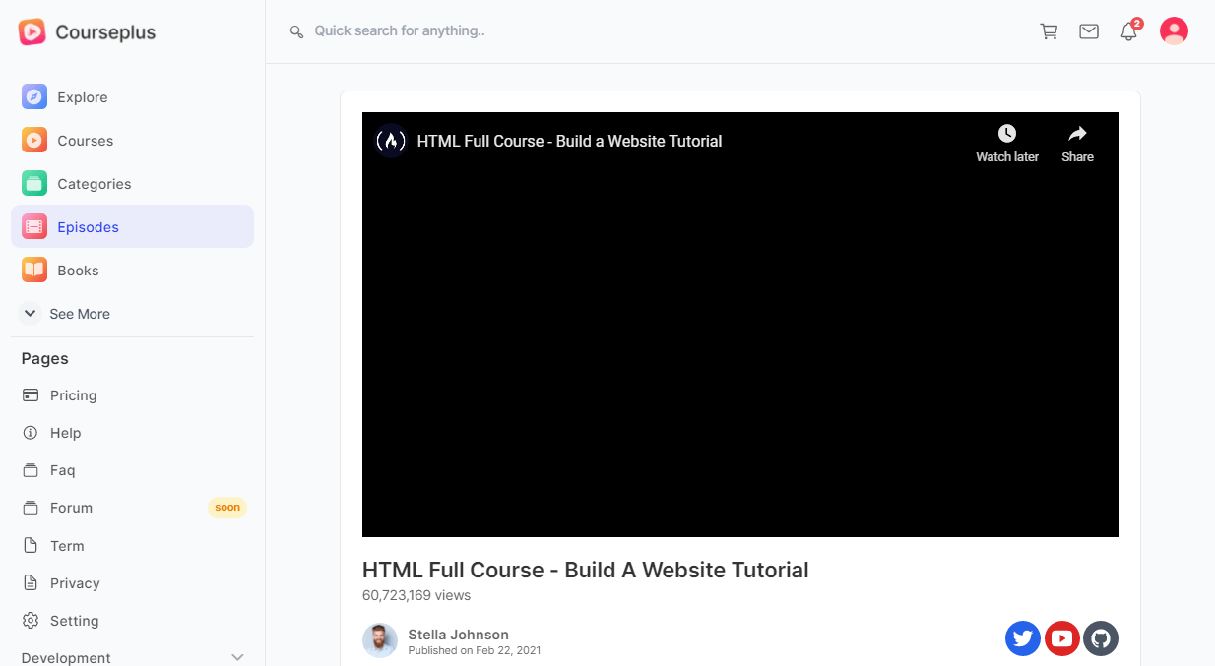This screenshot has height=666, width=1215.
Task: Open Categories in the sidebar
Action: click(x=94, y=184)
